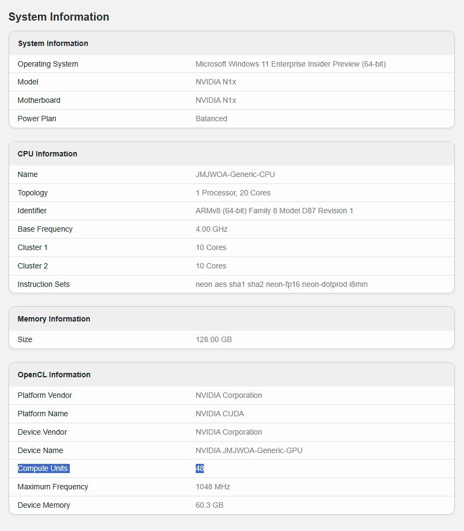Click the 'Maximum Frequency' label
464x531 pixels.
click(53, 487)
